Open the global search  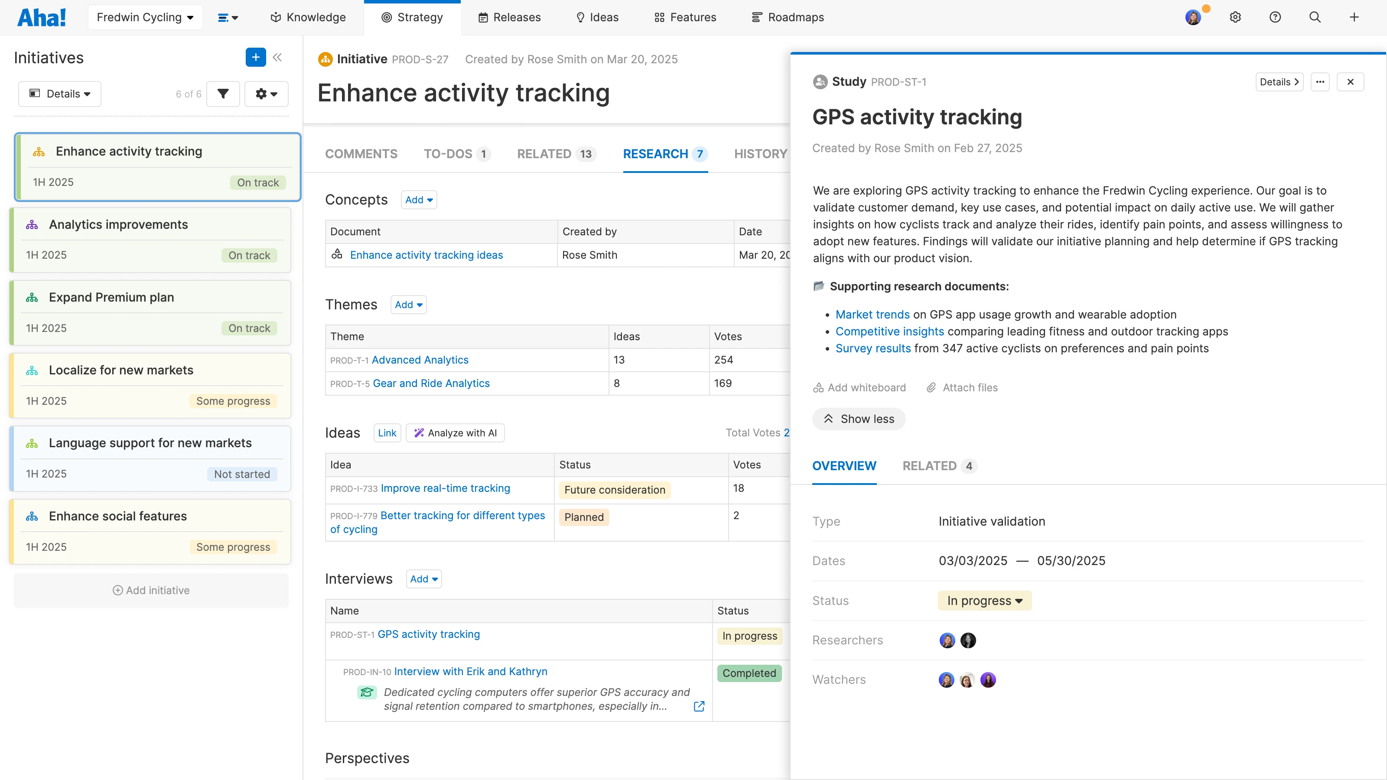1315,17
